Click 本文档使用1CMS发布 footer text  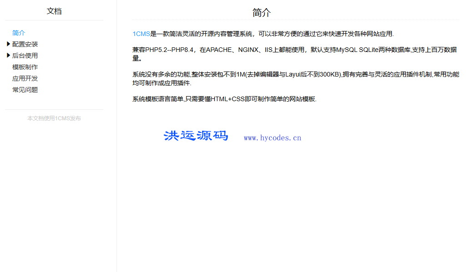[x=54, y=118]
